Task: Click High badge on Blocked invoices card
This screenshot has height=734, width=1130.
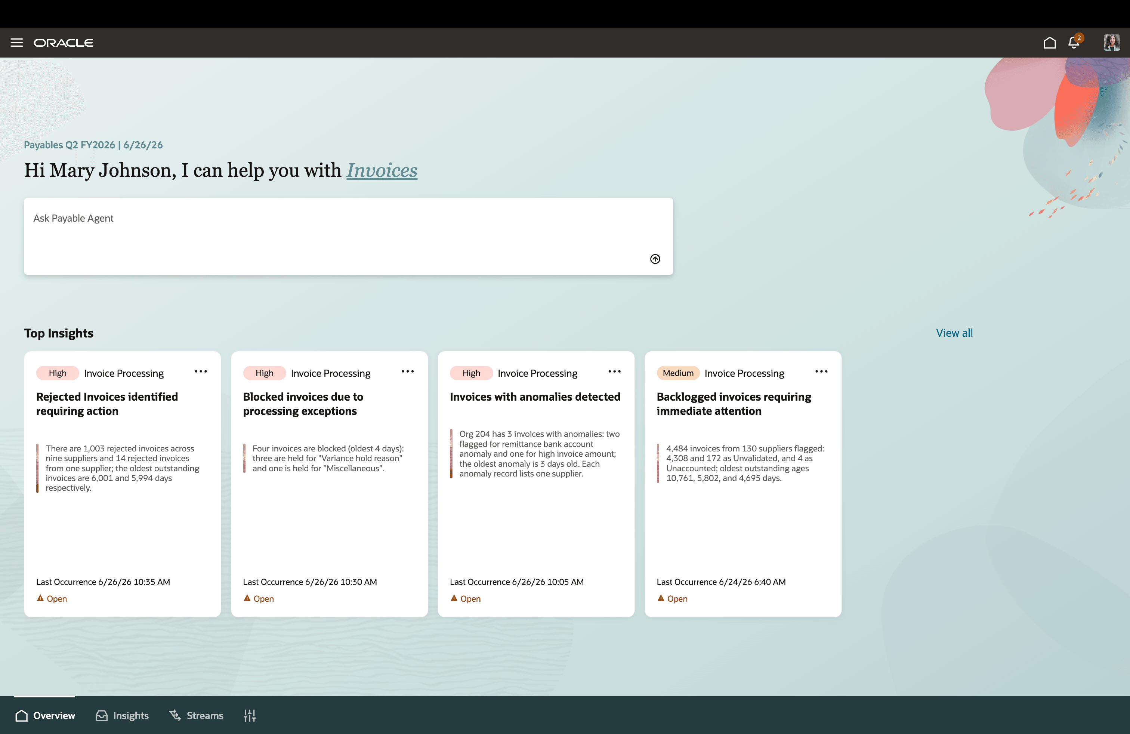Action: (x=265, y=373)
